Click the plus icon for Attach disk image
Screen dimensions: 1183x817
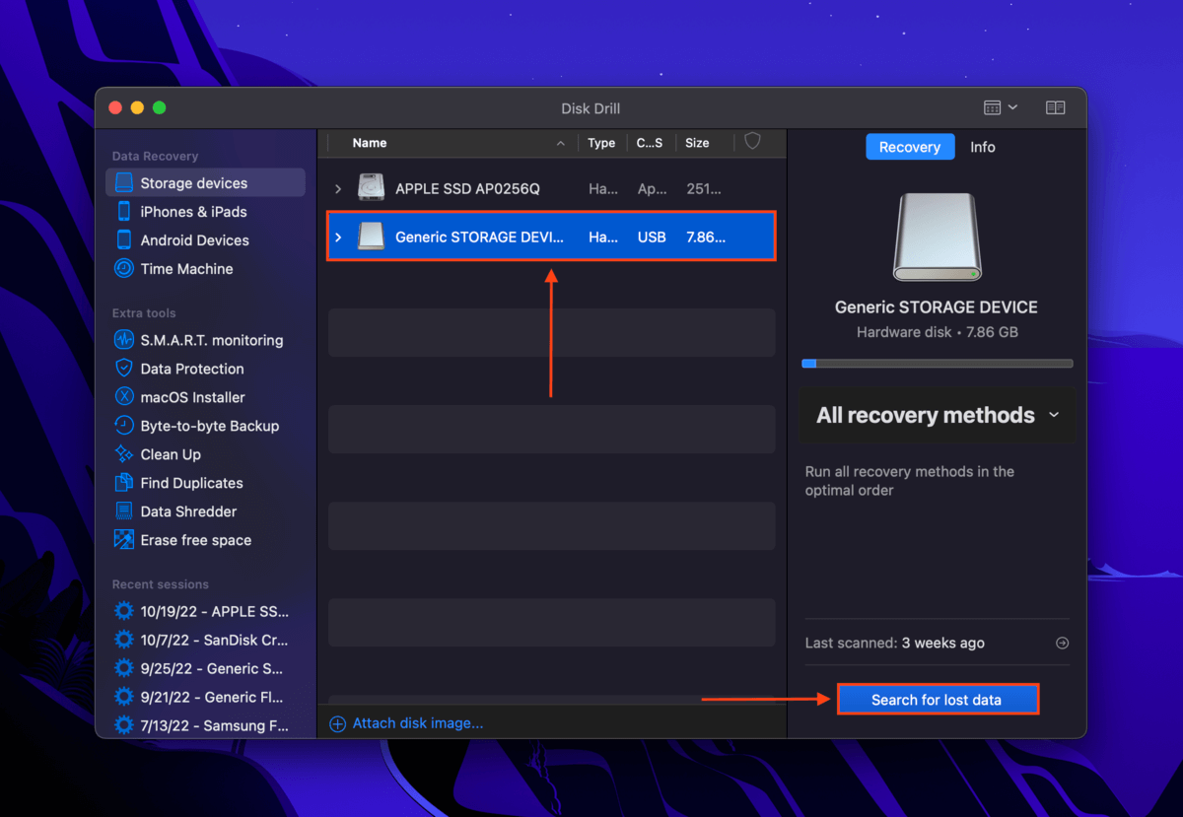337,723
